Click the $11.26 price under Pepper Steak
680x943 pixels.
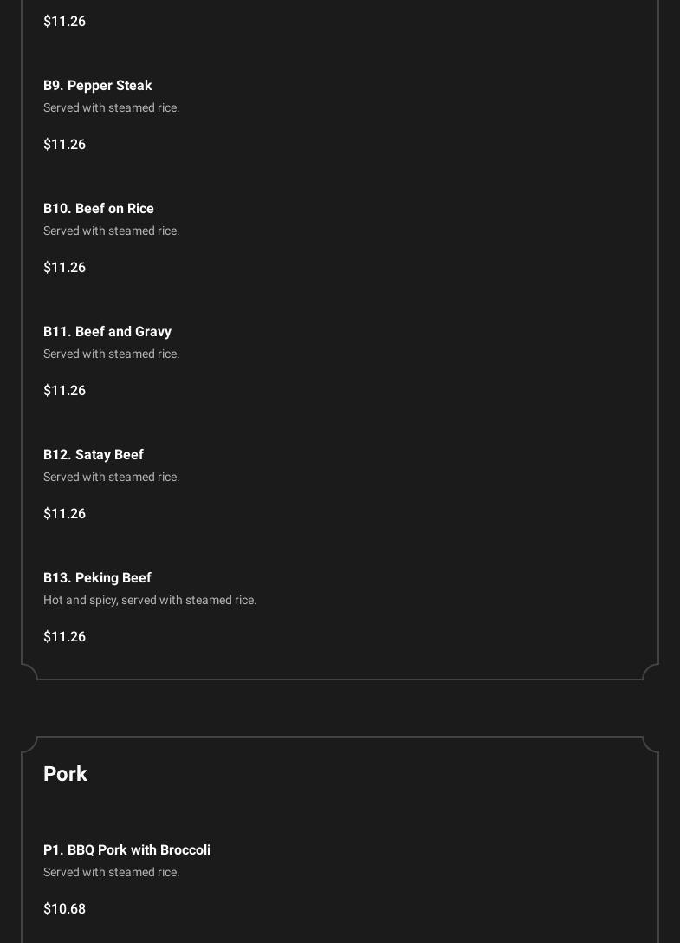tap(64, 144)
